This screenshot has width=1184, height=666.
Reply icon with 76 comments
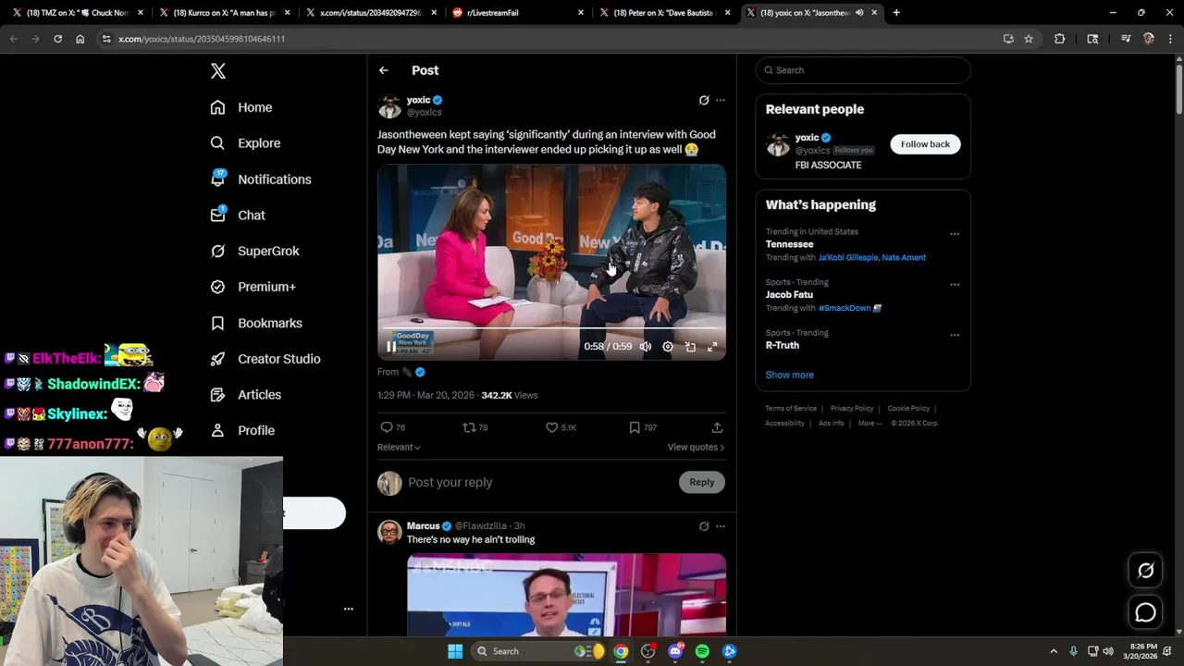click(393, 427)
